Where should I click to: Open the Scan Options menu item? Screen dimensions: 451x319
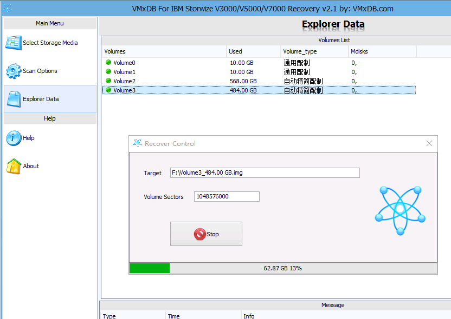click(40, 71)
